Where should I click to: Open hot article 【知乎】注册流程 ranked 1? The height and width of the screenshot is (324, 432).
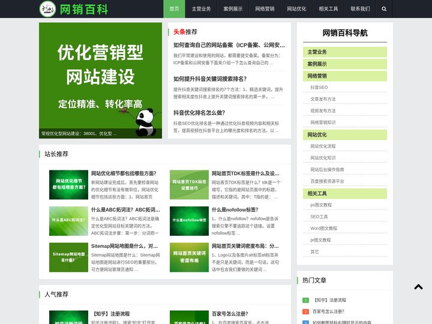point(329,300)
